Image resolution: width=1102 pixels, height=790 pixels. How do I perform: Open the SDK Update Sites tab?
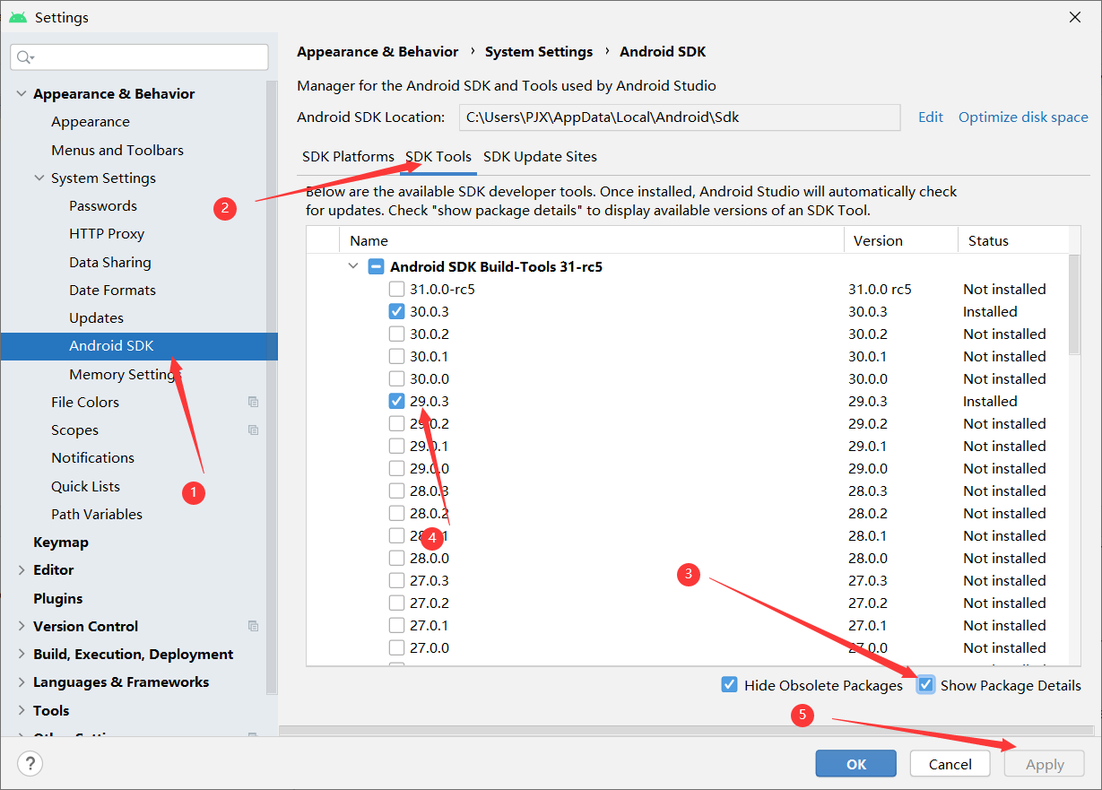[x=540, y=157]
